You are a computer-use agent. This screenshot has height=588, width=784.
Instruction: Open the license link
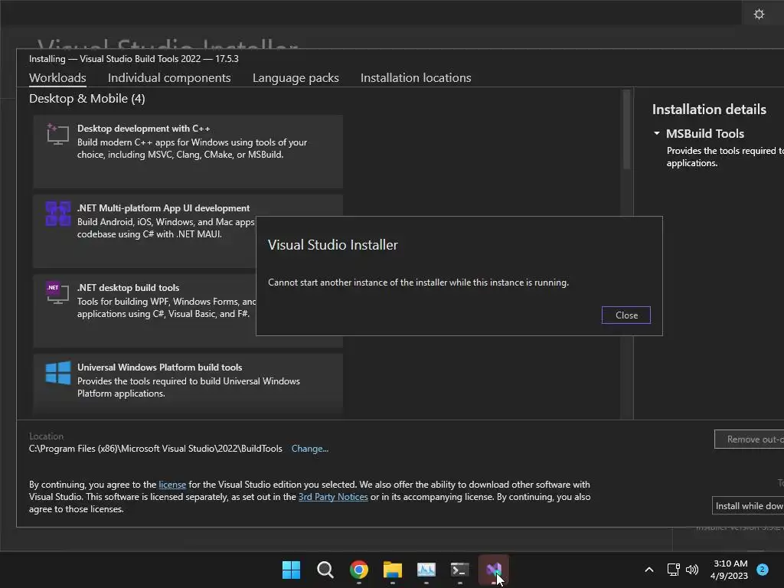(x=172, y=485)
